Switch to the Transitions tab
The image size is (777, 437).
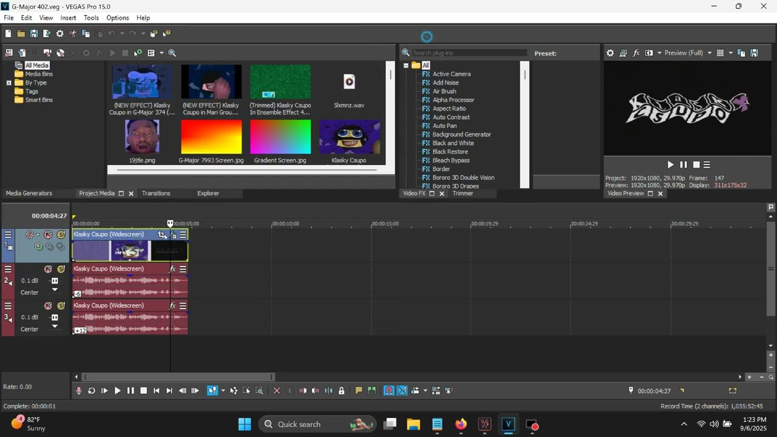tap(156, 193)
